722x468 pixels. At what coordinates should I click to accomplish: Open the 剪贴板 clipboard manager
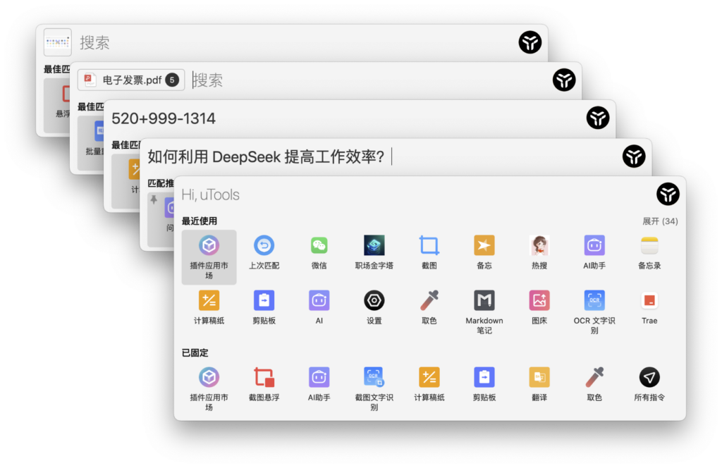tap(264, 301)
